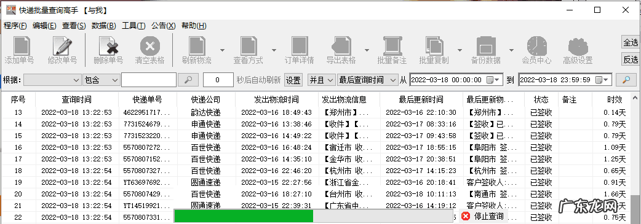Sort by 快递公司 column header
Viewport: 641px width, 224px height.
(205, 99)
